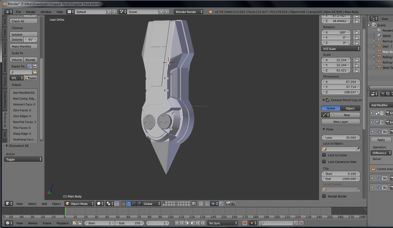The height and width of the screenshot is (228, 393).
Task: Click the Scale to Volume button
Action: [17, 60]
